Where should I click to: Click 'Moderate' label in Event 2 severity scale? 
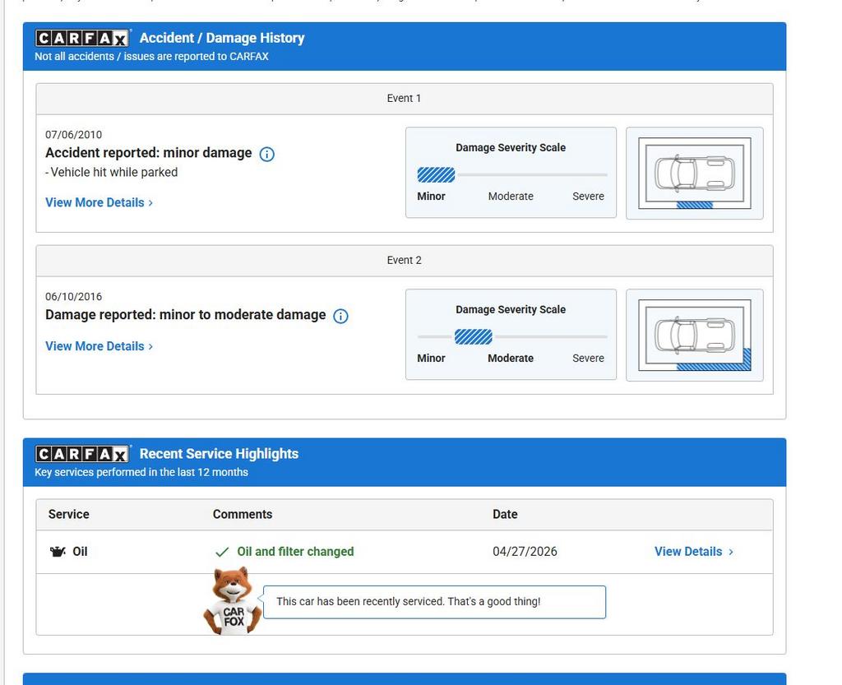tap(511, 359)
